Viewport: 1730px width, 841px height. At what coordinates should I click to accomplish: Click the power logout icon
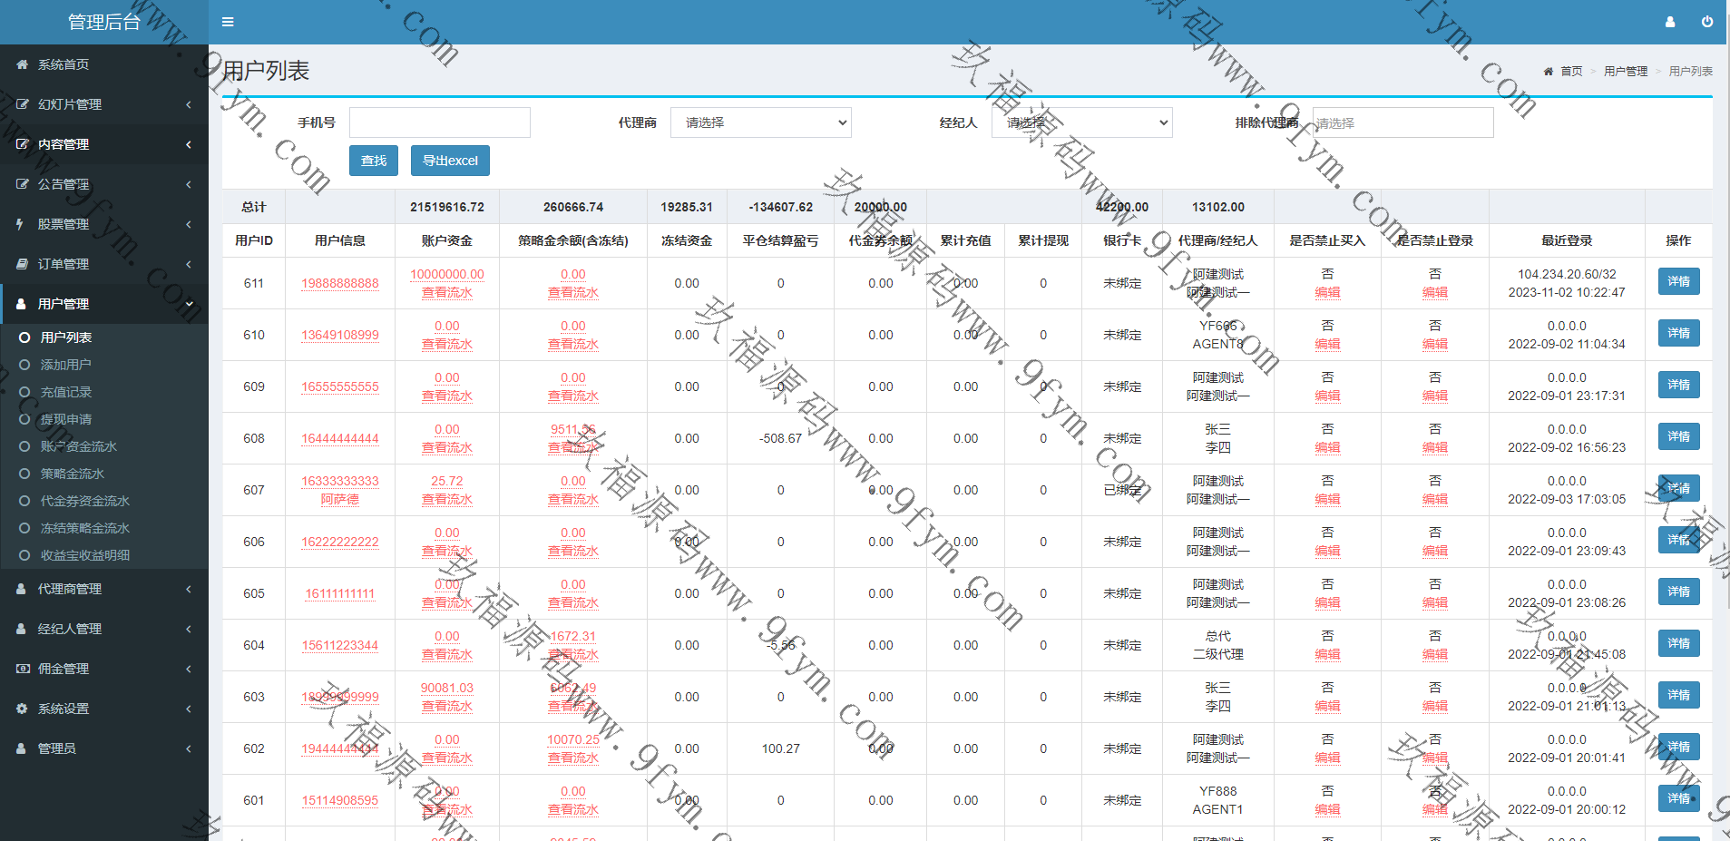point(1706,22)
